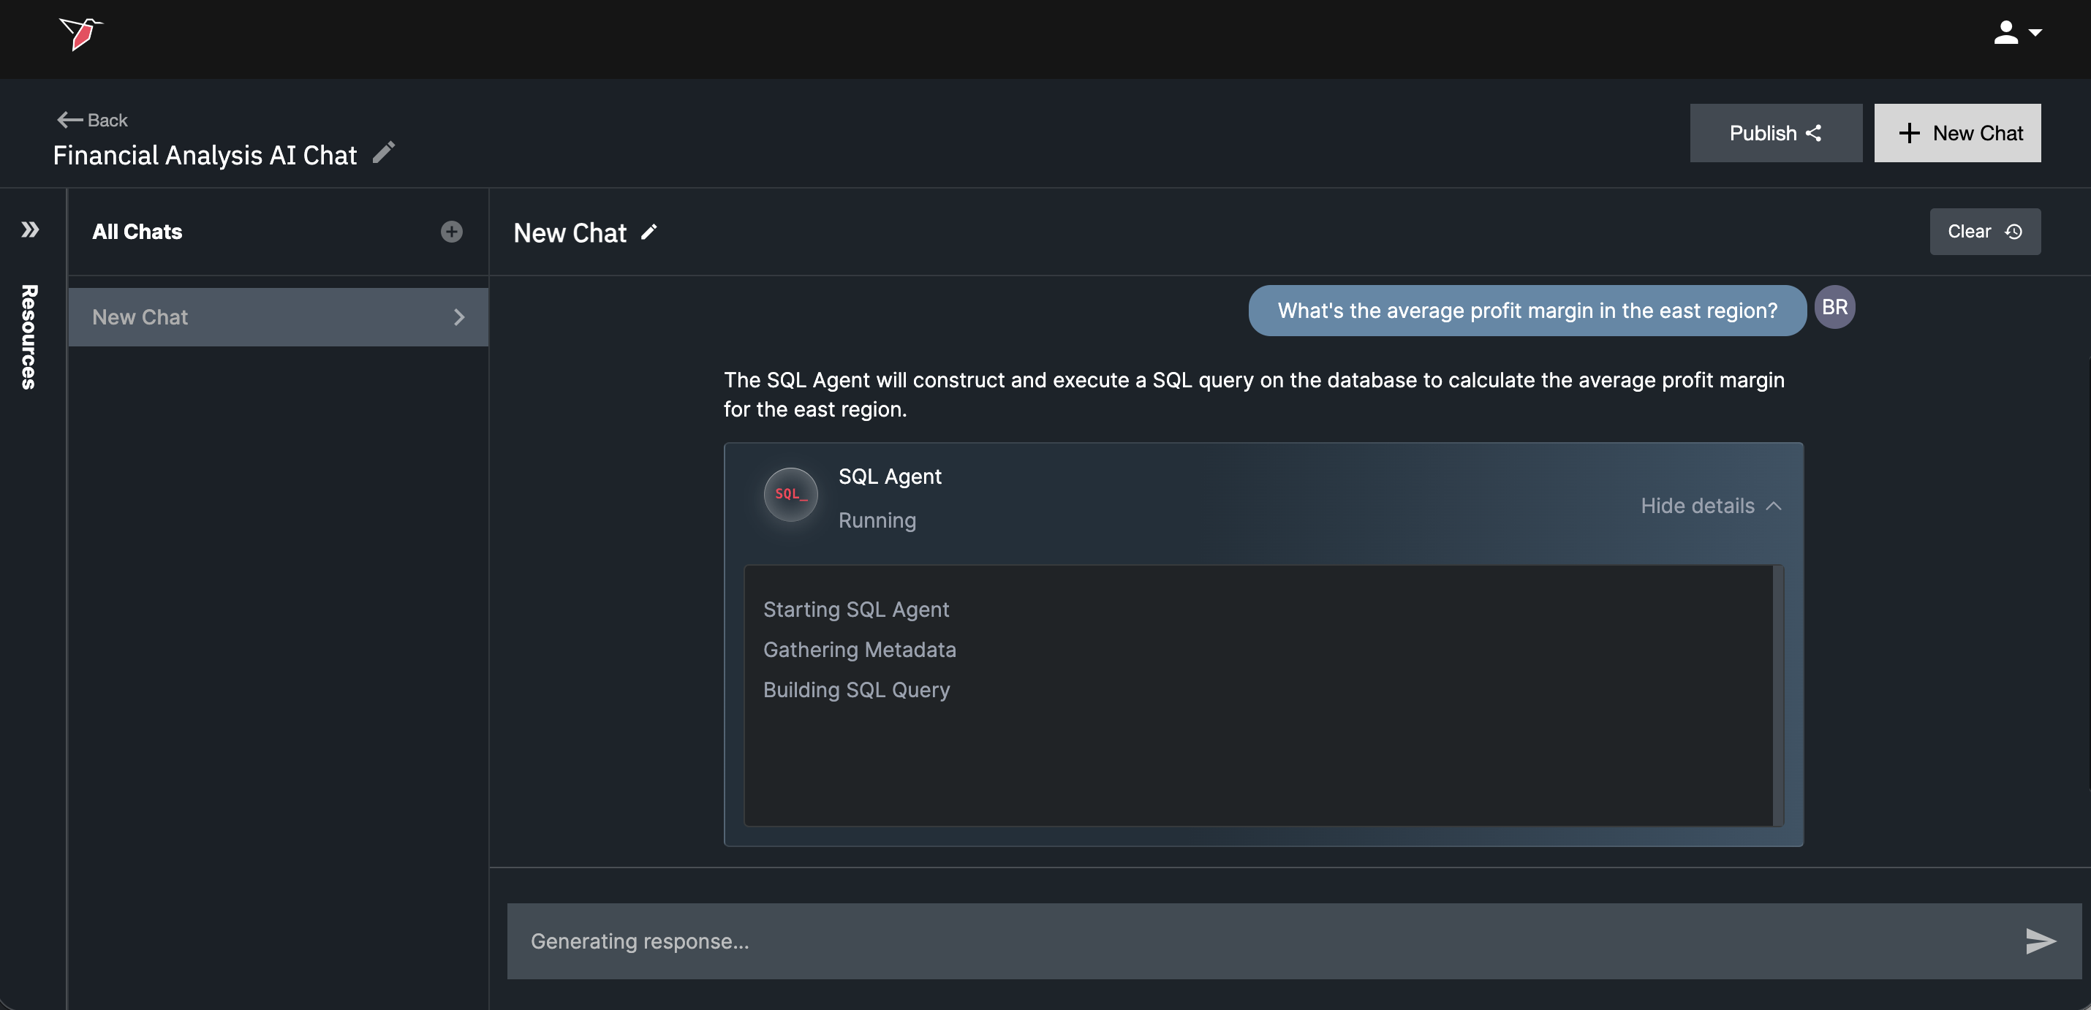Clear the chat history
This screenshot has width=2091, height=1010.
coord(1984,232)
